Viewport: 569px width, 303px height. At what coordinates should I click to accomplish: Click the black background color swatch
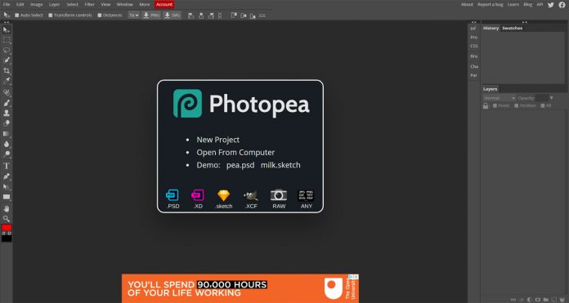7,238
